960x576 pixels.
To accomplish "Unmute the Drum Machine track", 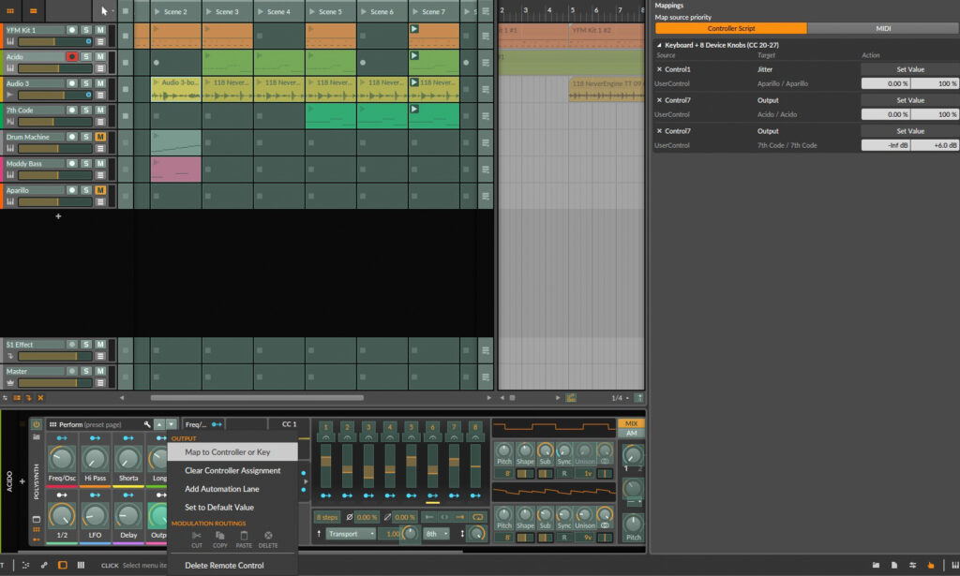I will (x=100, y=137).
